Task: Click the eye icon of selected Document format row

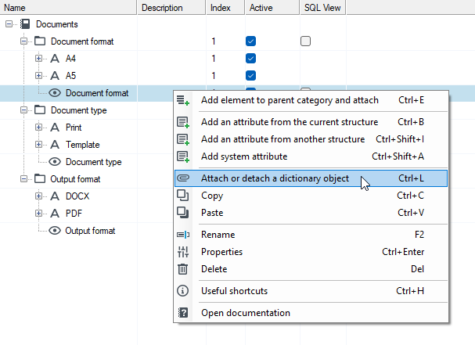Action: 55,93
